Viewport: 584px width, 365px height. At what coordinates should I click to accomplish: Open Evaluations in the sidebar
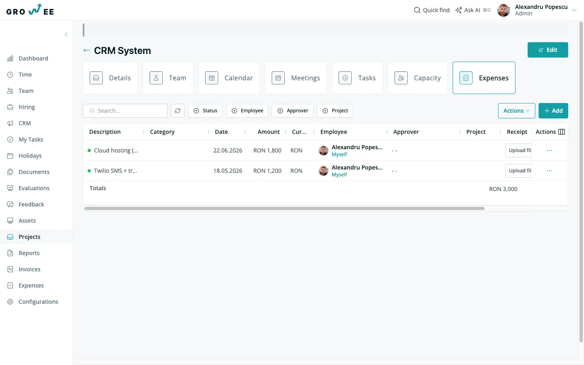pos(34,188)
